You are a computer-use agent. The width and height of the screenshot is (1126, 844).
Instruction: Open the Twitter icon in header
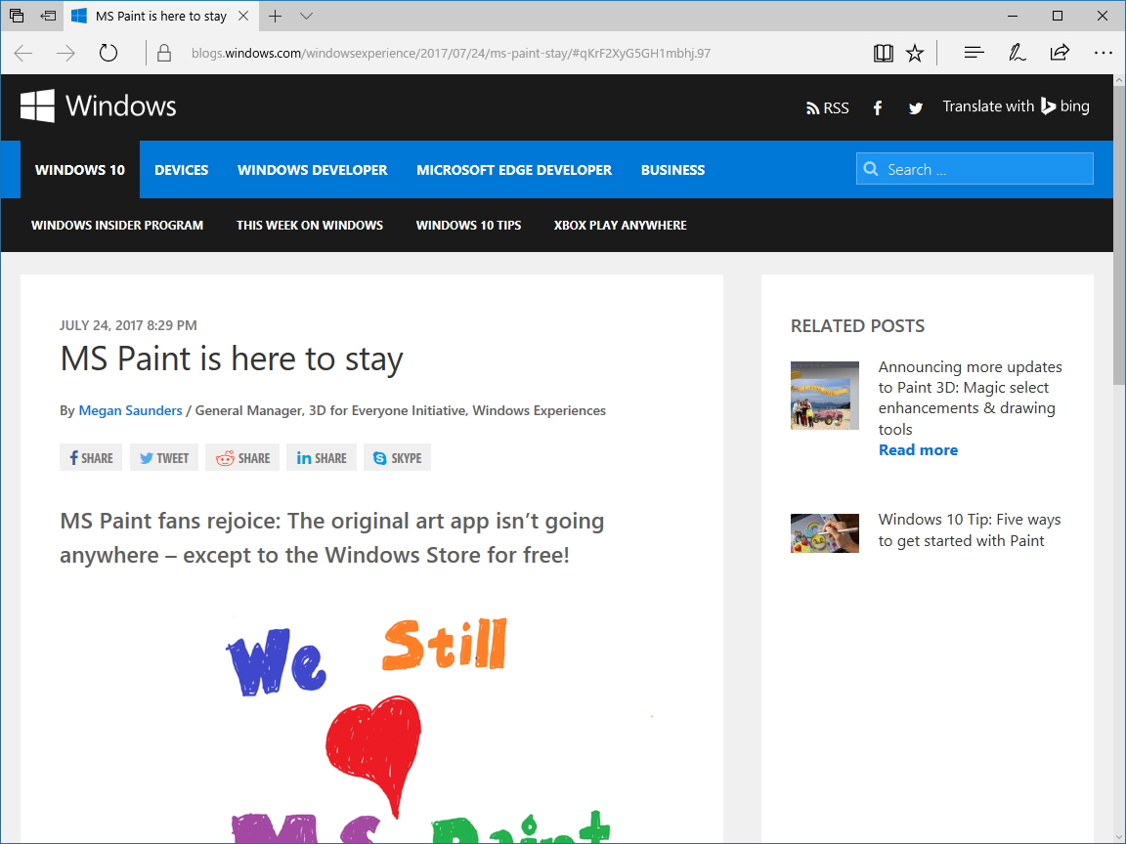(916, 108)
